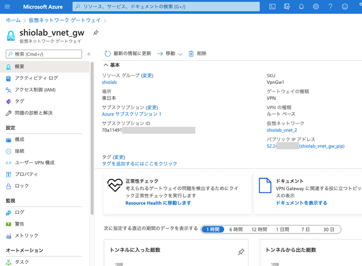Open shiolab_vnet_2 virtual network link

282,130
